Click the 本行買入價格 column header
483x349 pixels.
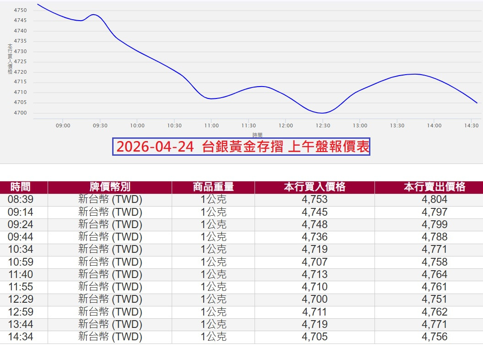point(315,187)
